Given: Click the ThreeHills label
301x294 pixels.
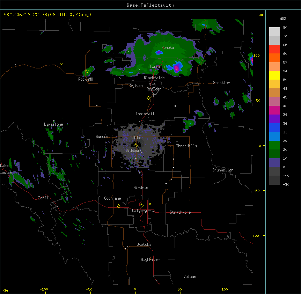Looking at the screenshot, I should (186, 146).
